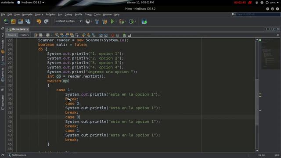Click the browser globe icon in main toolbar

click(88, 22)
